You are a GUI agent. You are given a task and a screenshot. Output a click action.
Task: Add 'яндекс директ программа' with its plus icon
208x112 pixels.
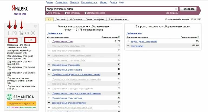(128, 41)
